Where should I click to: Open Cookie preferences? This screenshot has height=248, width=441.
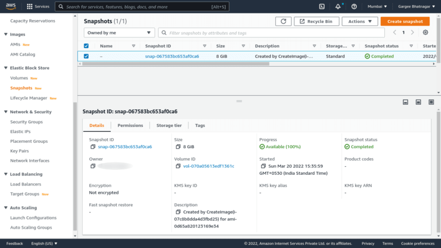417,243
